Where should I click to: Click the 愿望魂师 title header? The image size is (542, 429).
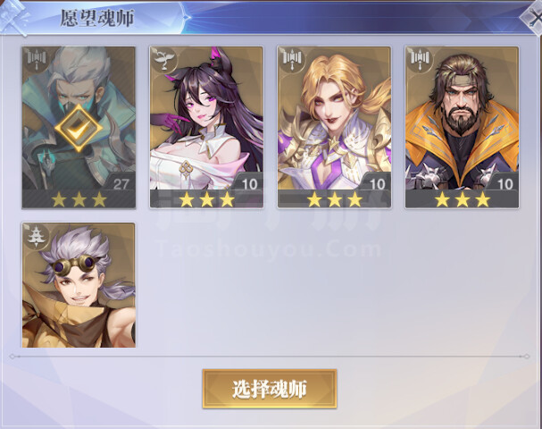(97, 18)
